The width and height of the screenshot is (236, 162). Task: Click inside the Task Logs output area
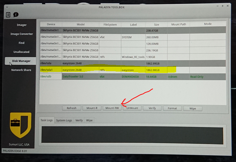[132, 135]
